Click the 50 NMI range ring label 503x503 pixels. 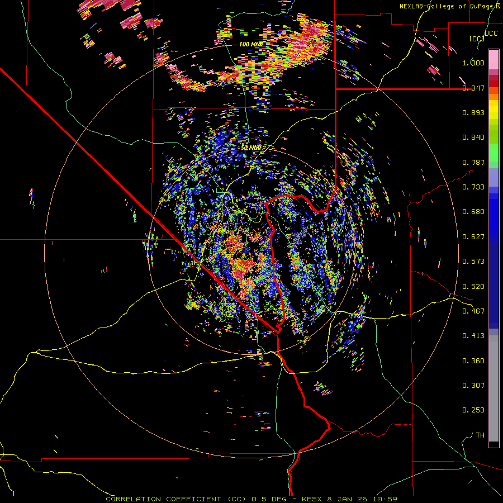[251, 148]
